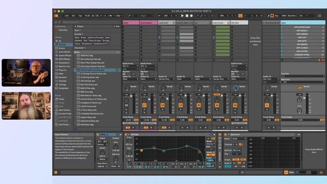The image size is (327, 184).
Task: Click the Edit button beside Filters
Action: [117, 27]
